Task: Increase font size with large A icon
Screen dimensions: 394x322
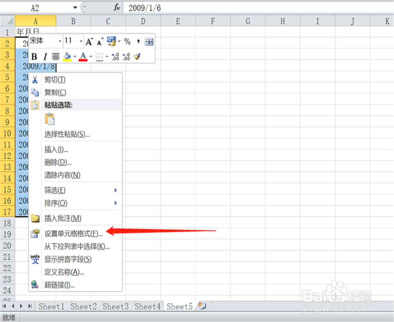Action: pos(89,42)
